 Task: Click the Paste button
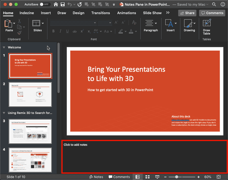pos(9,26)
